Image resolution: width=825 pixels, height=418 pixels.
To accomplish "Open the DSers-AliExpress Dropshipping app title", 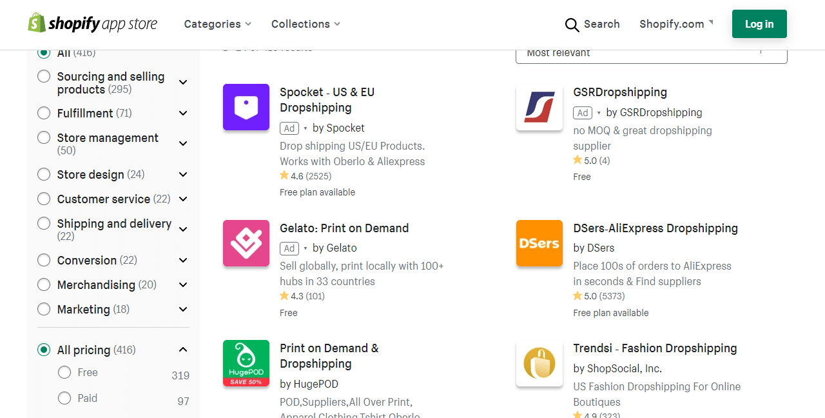I will pyautogui.click(x=655, y=228).
